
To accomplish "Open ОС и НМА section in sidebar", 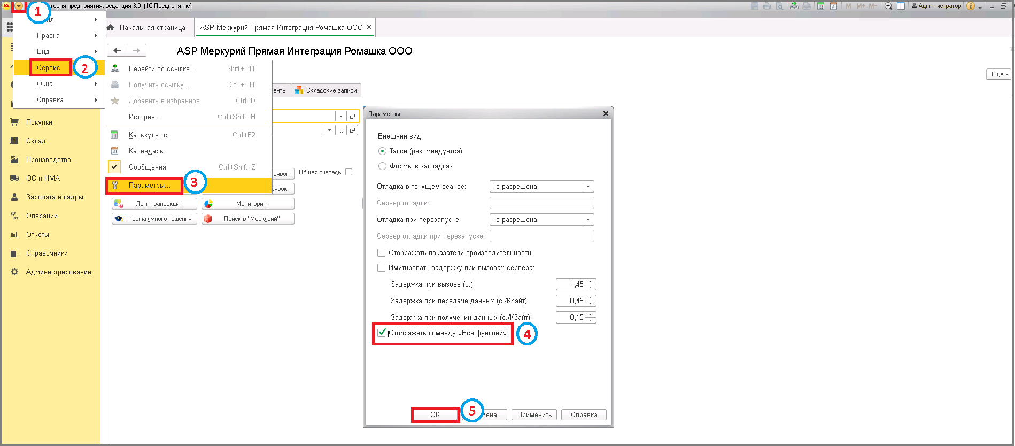I will (x=43, y=178).
